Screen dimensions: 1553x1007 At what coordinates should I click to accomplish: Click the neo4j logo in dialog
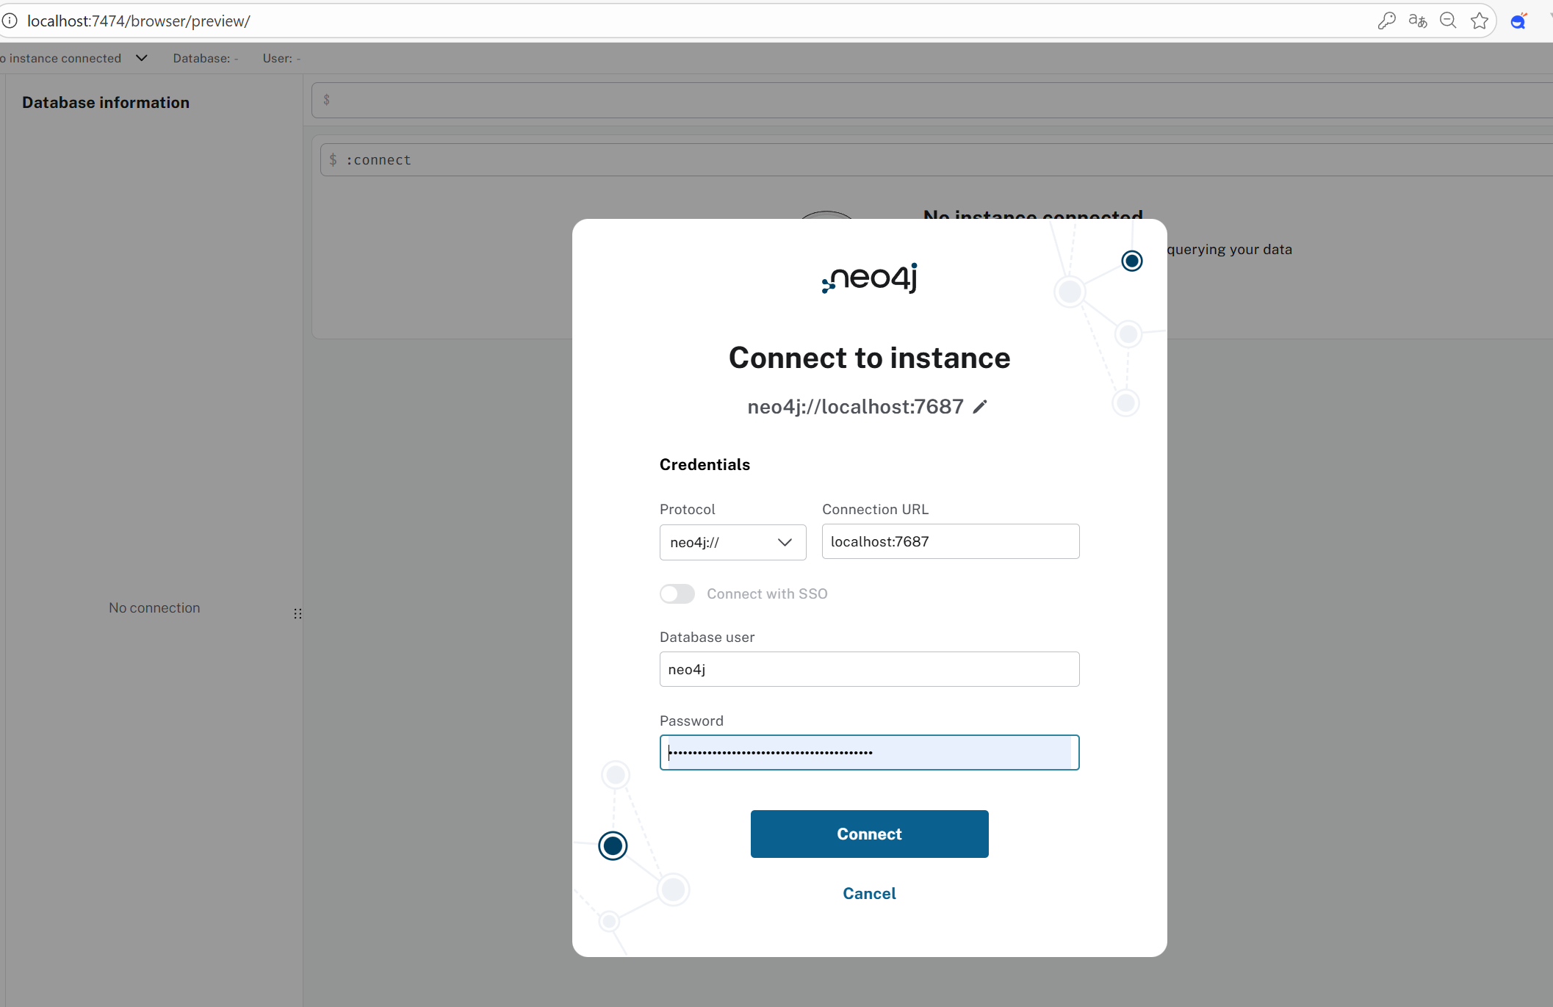tap(869, 278)
